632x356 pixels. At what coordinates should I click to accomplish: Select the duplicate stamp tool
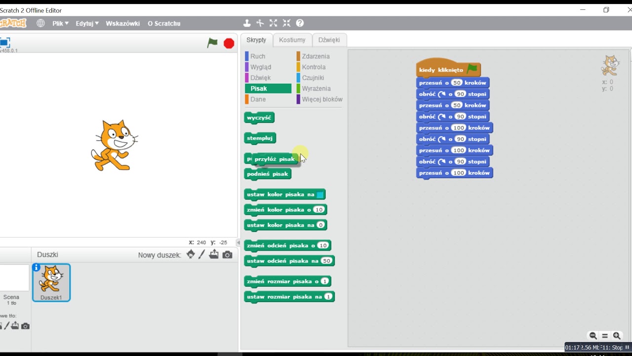click(x=247, y=23)
